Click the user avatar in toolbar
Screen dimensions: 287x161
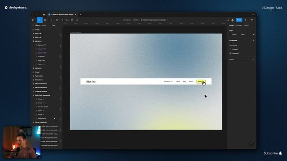pos(232,20)
